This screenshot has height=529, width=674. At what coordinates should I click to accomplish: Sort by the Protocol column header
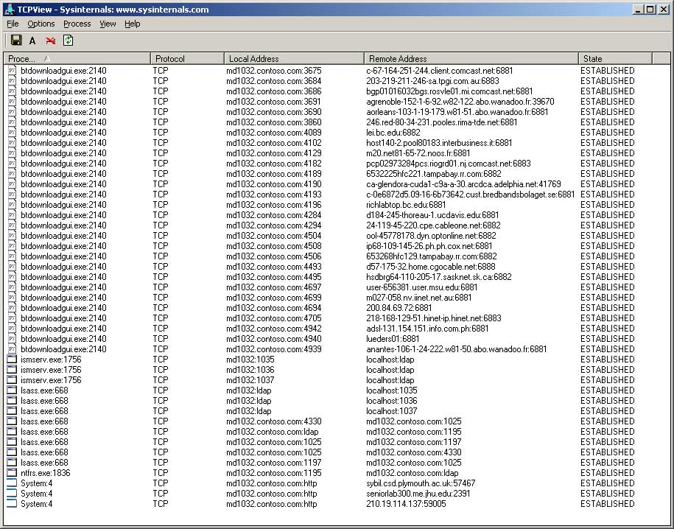pos(187,58)
